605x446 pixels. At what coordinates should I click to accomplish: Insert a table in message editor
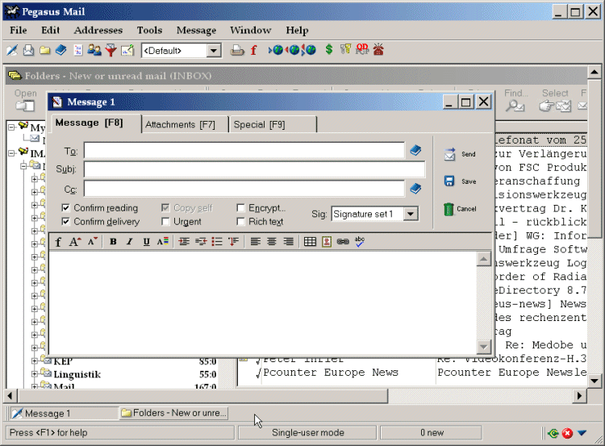coord(310,242)
